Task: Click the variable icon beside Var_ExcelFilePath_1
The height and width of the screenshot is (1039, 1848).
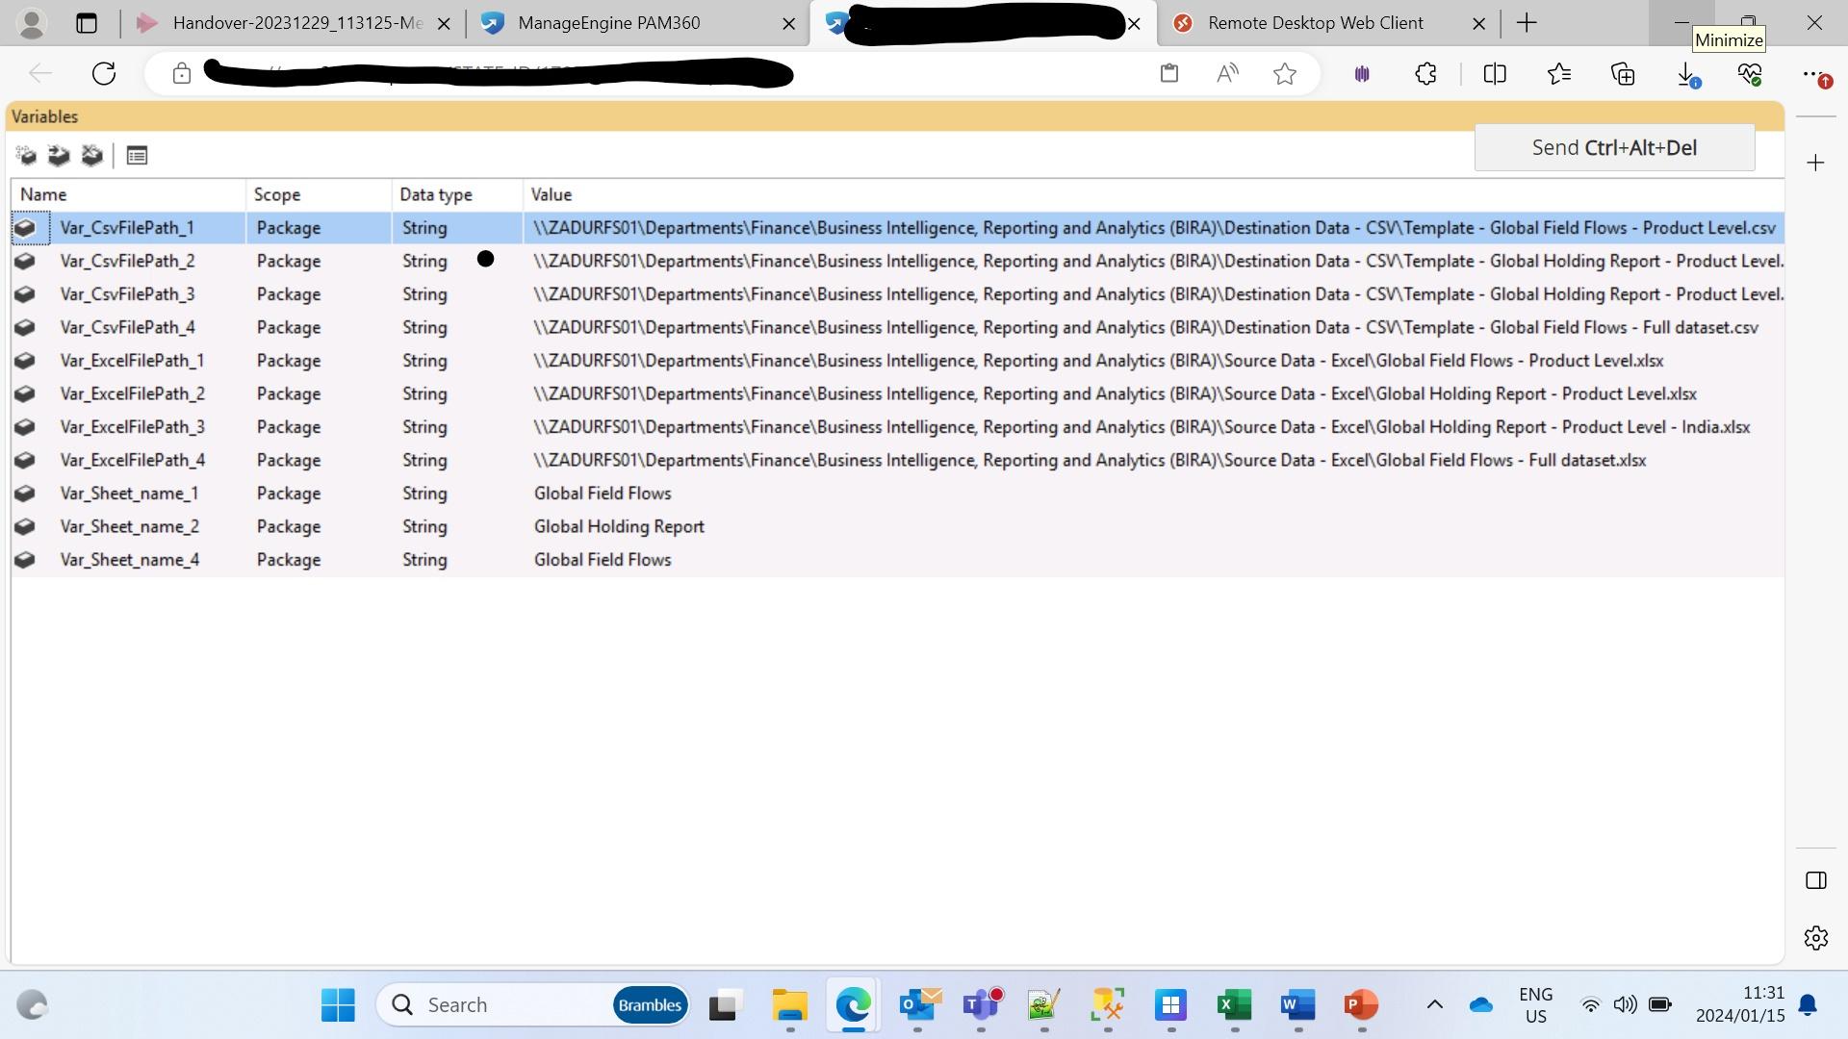Action: coord(25,361)
